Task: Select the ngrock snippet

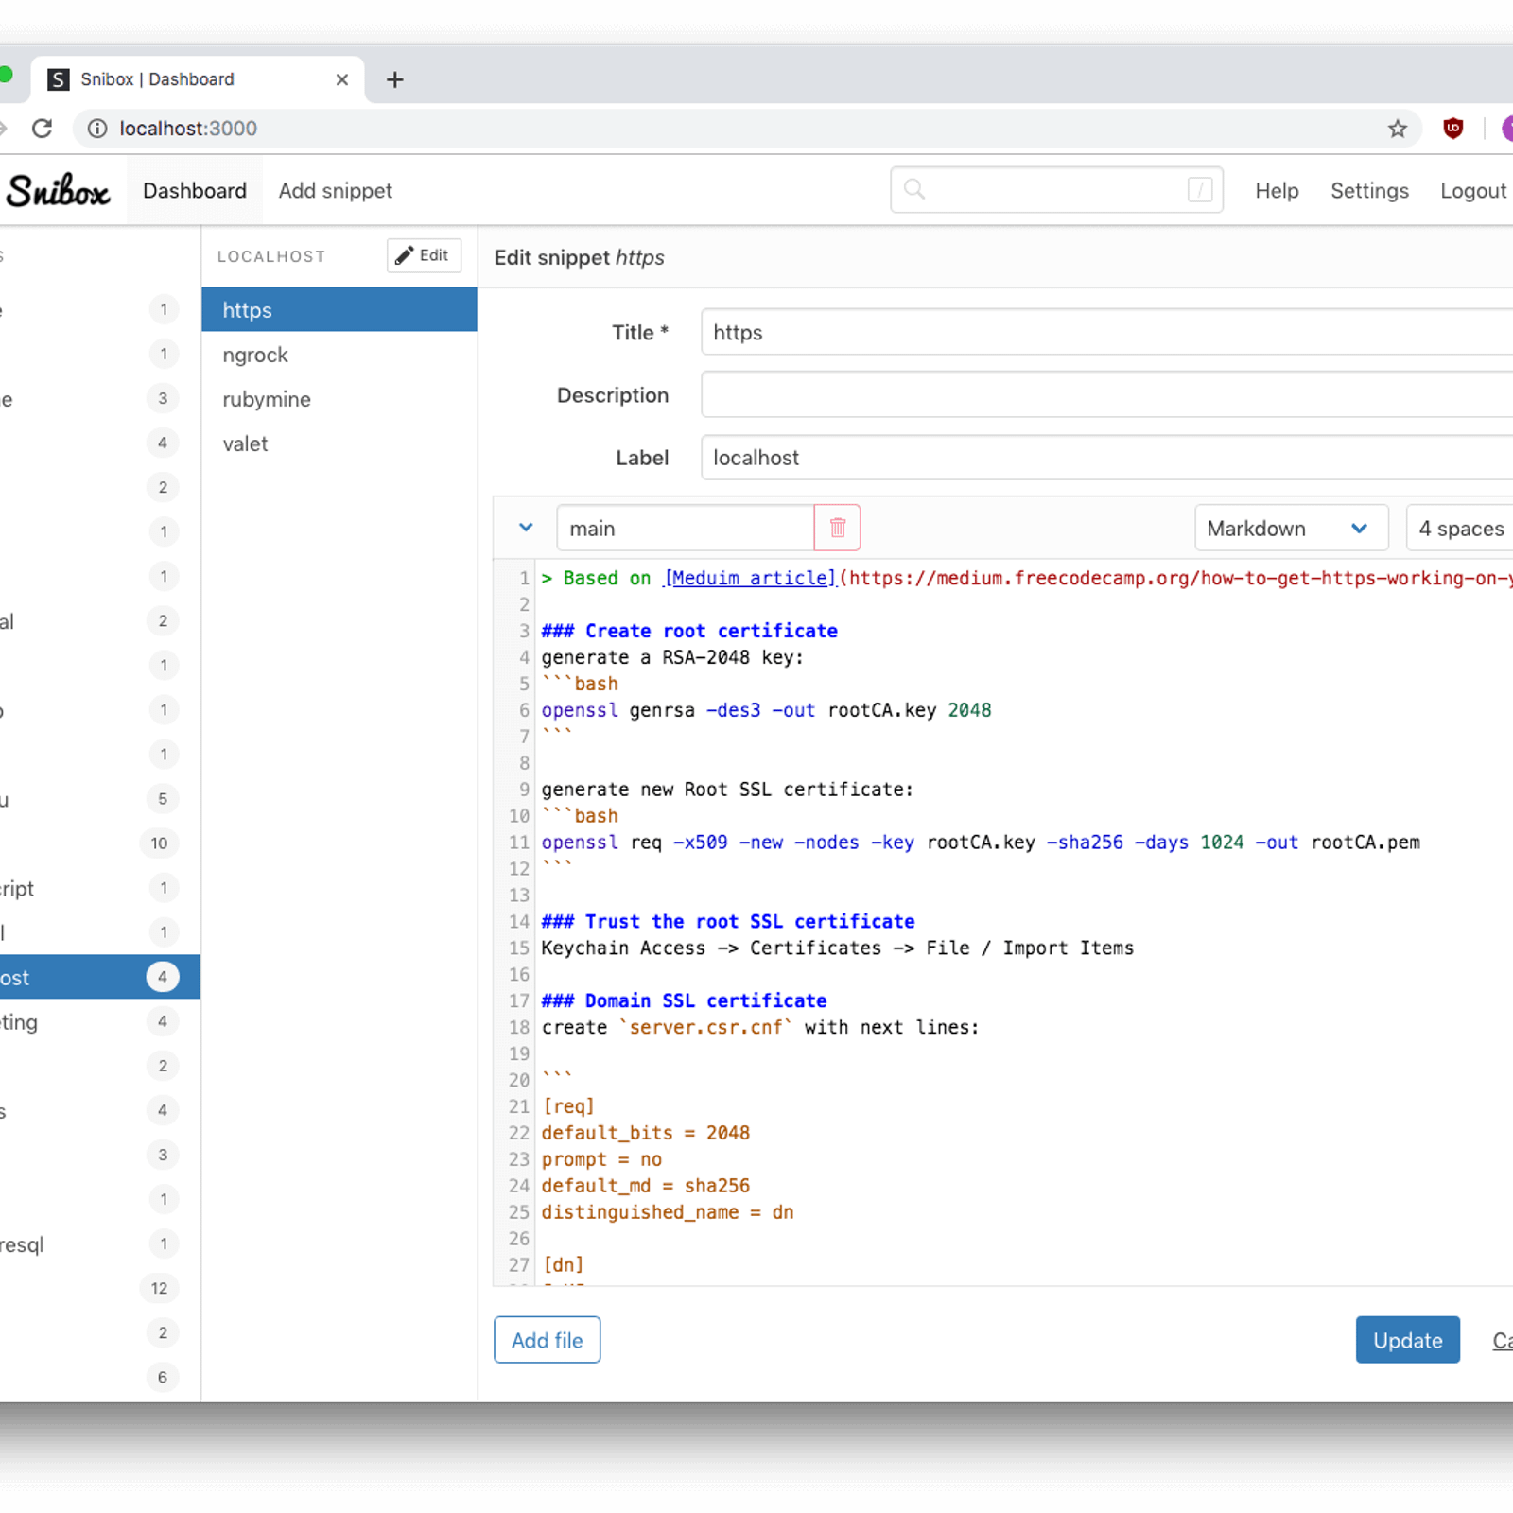Action: tap(339, 355)
